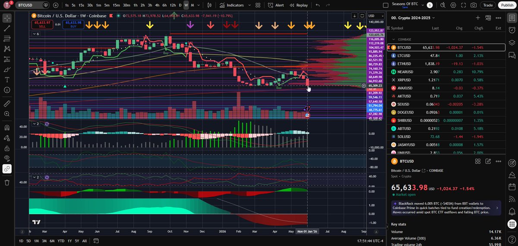Open the Trade panel button
Image resolution: width=518 pixels, height=246 pixels.
(488, 5)
